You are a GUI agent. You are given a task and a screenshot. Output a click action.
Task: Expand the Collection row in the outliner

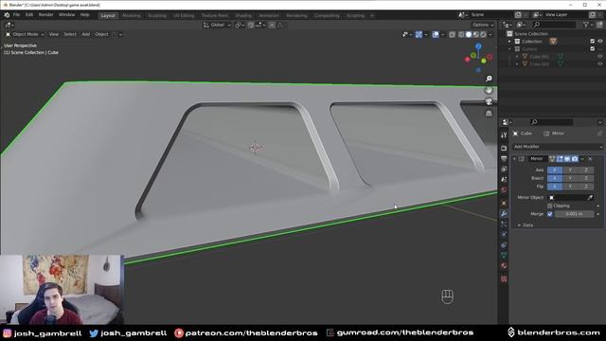coord(509,42)
